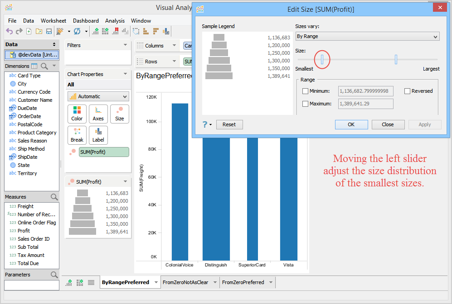This screenshot has height=304, width=452.
Task: Click the Close button in Edit Size
Action: tap(388, 124)
